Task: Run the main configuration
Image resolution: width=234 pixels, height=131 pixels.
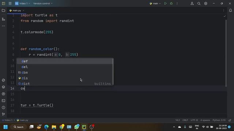Action: tap(165, 3)
